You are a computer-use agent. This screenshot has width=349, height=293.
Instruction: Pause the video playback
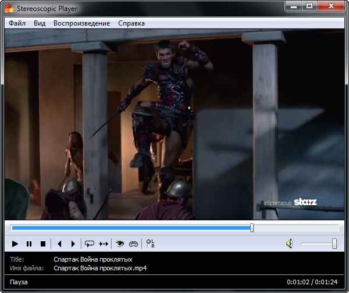point(29,244)
